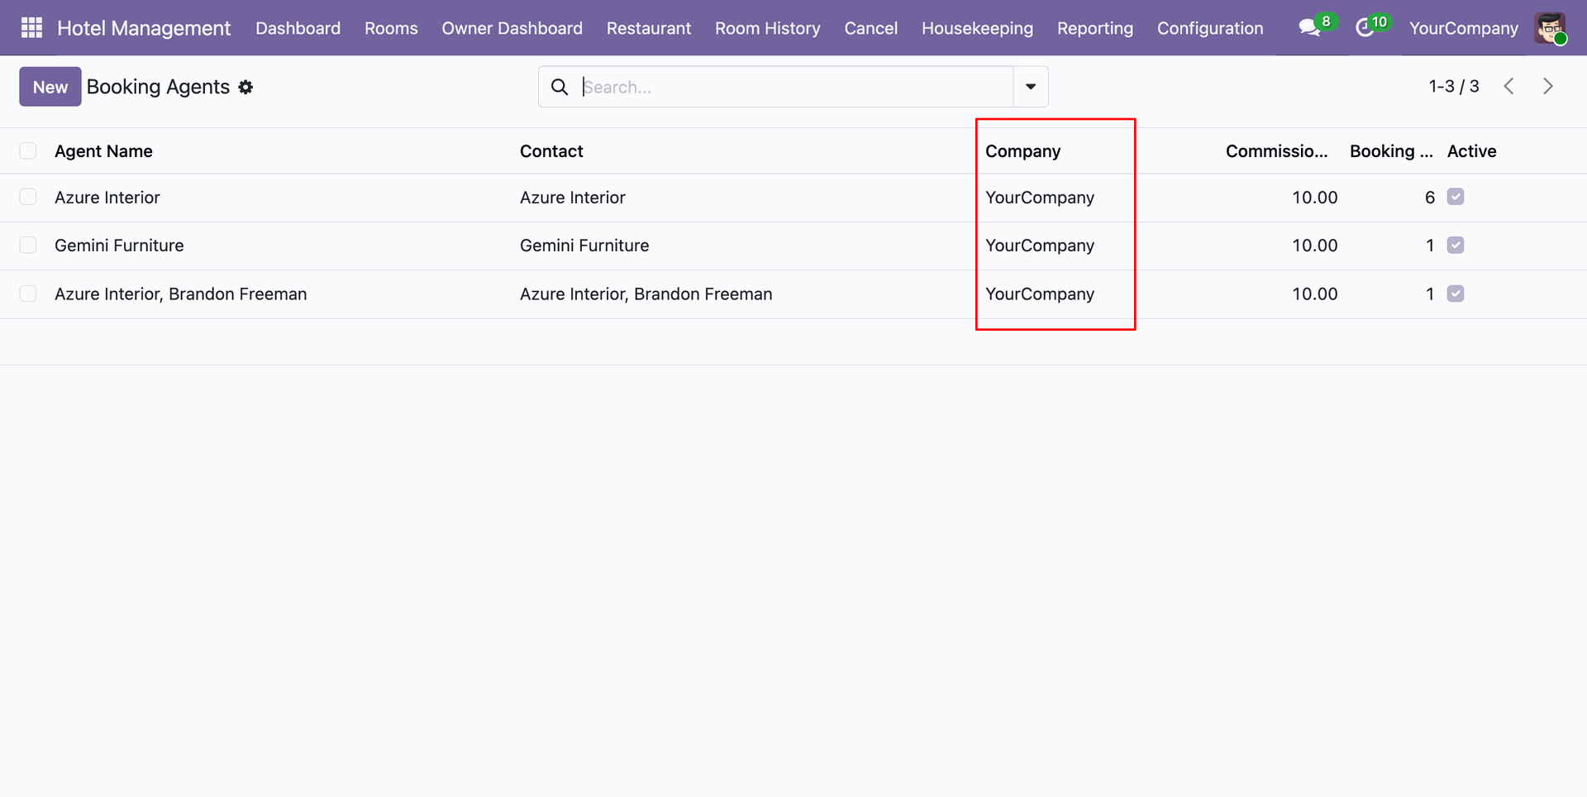Click the 1-3 / 3 pager counter
The image size is (1587, 797).
[x=1454, y=86]
